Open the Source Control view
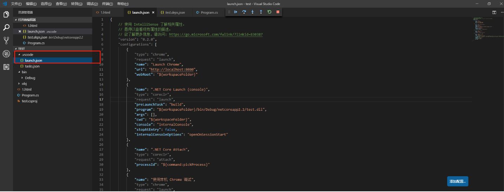This screenshot has height=192, width=504. [6, 40]
